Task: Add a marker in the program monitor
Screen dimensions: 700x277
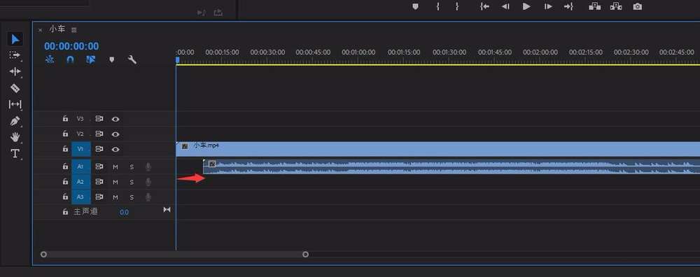Action: coord(416,6)
